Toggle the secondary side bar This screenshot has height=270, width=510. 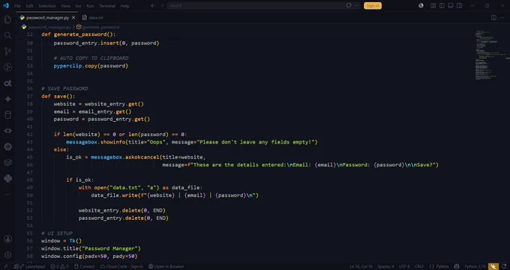coord(459,5)
